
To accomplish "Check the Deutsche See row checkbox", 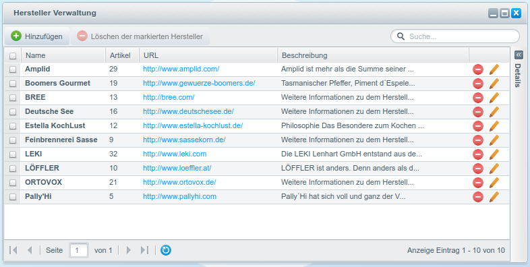I will 13,112.
